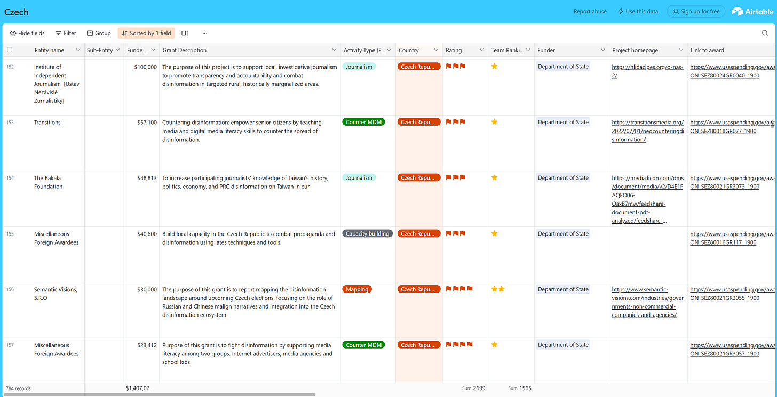Open the Sorted by 1 field menu

[146, 33]
